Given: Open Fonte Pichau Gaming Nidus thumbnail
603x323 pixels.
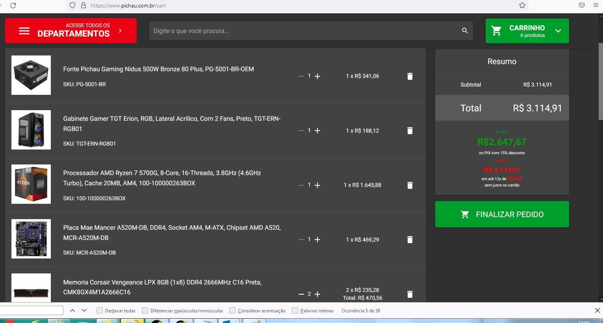Looking at the screenshot, I should pyautogui.click(x=31, y=75).
